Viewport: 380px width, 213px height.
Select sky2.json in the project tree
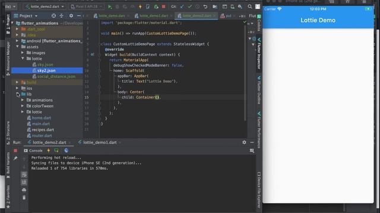point(46,70)
